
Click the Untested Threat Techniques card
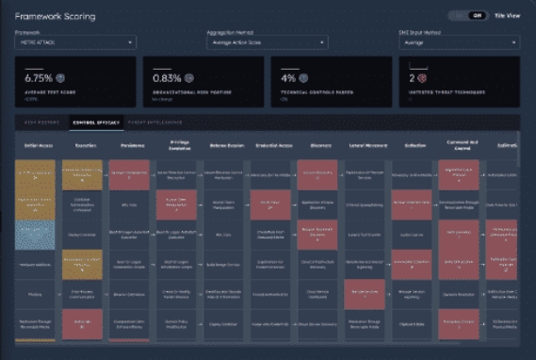click(460, 82)
